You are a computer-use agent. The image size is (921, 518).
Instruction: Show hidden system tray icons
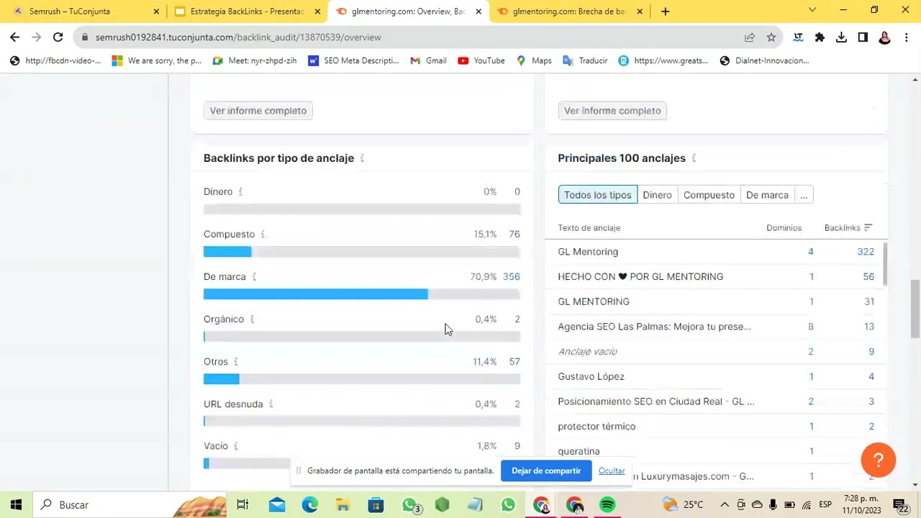click(x=725, y=505)
